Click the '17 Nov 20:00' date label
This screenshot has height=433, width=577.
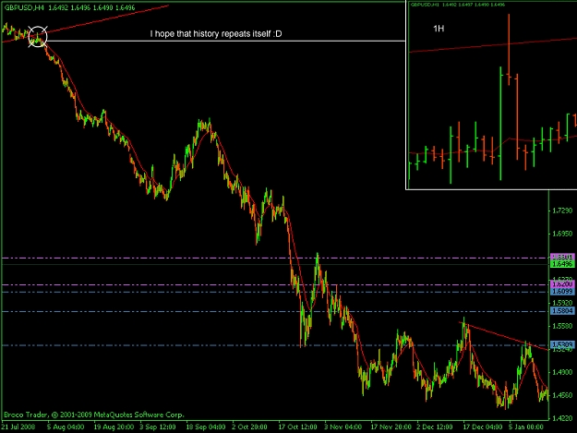point(391,427)
